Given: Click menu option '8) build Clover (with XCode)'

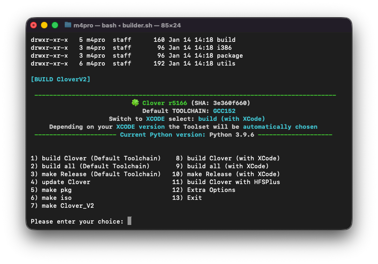Looking at the screenshot, I should [x=228, y=158].
